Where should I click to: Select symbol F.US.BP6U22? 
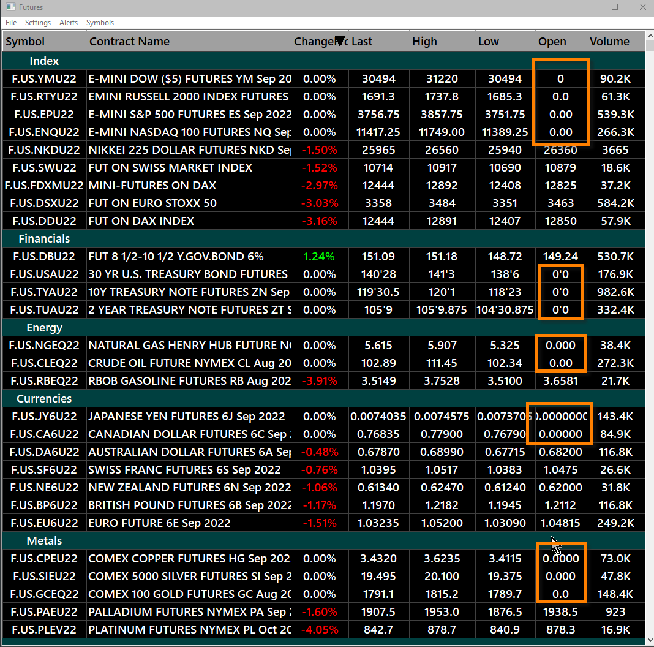point(44,505)
